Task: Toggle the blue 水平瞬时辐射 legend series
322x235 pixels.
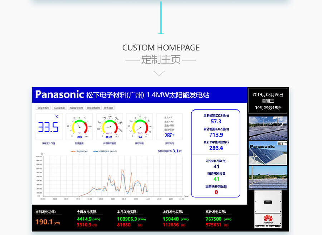Action: point(105,151)
